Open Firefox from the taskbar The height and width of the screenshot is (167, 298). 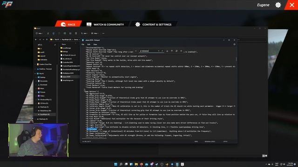142,164
